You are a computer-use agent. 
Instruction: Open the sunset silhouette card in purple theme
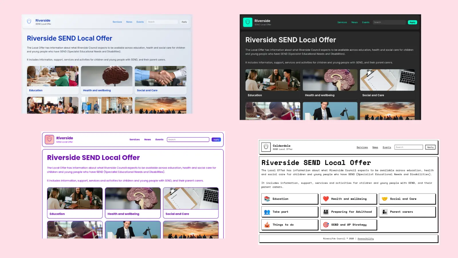pos(191,230)
